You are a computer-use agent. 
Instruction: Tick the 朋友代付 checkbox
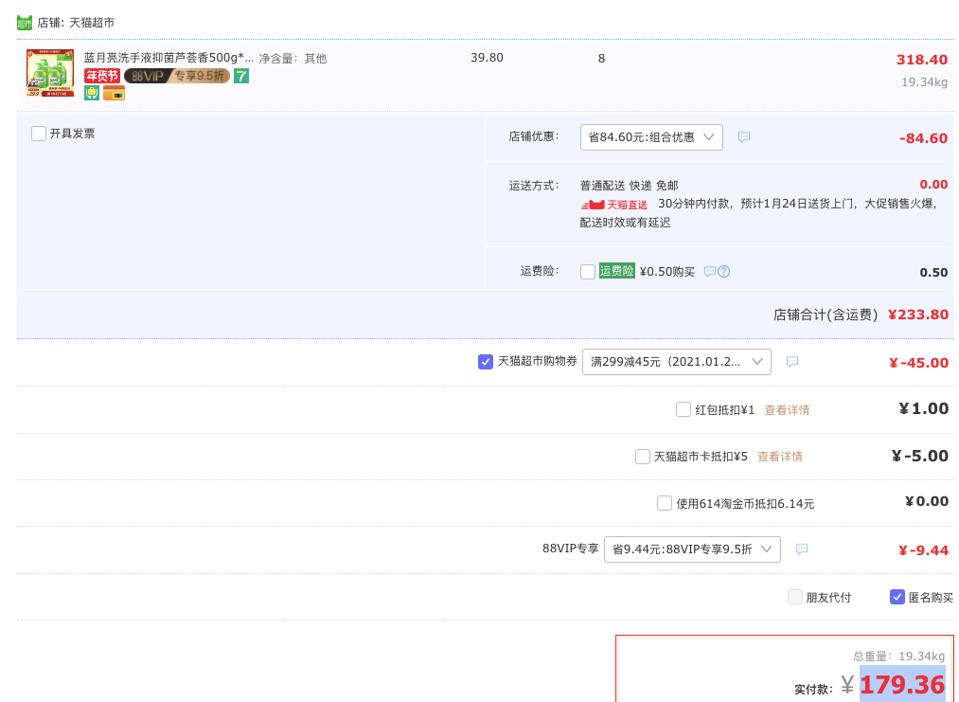tap(794, 597)
